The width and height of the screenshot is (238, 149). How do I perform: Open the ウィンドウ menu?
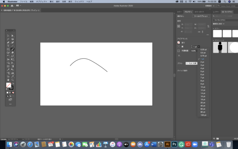pos(79,1)
